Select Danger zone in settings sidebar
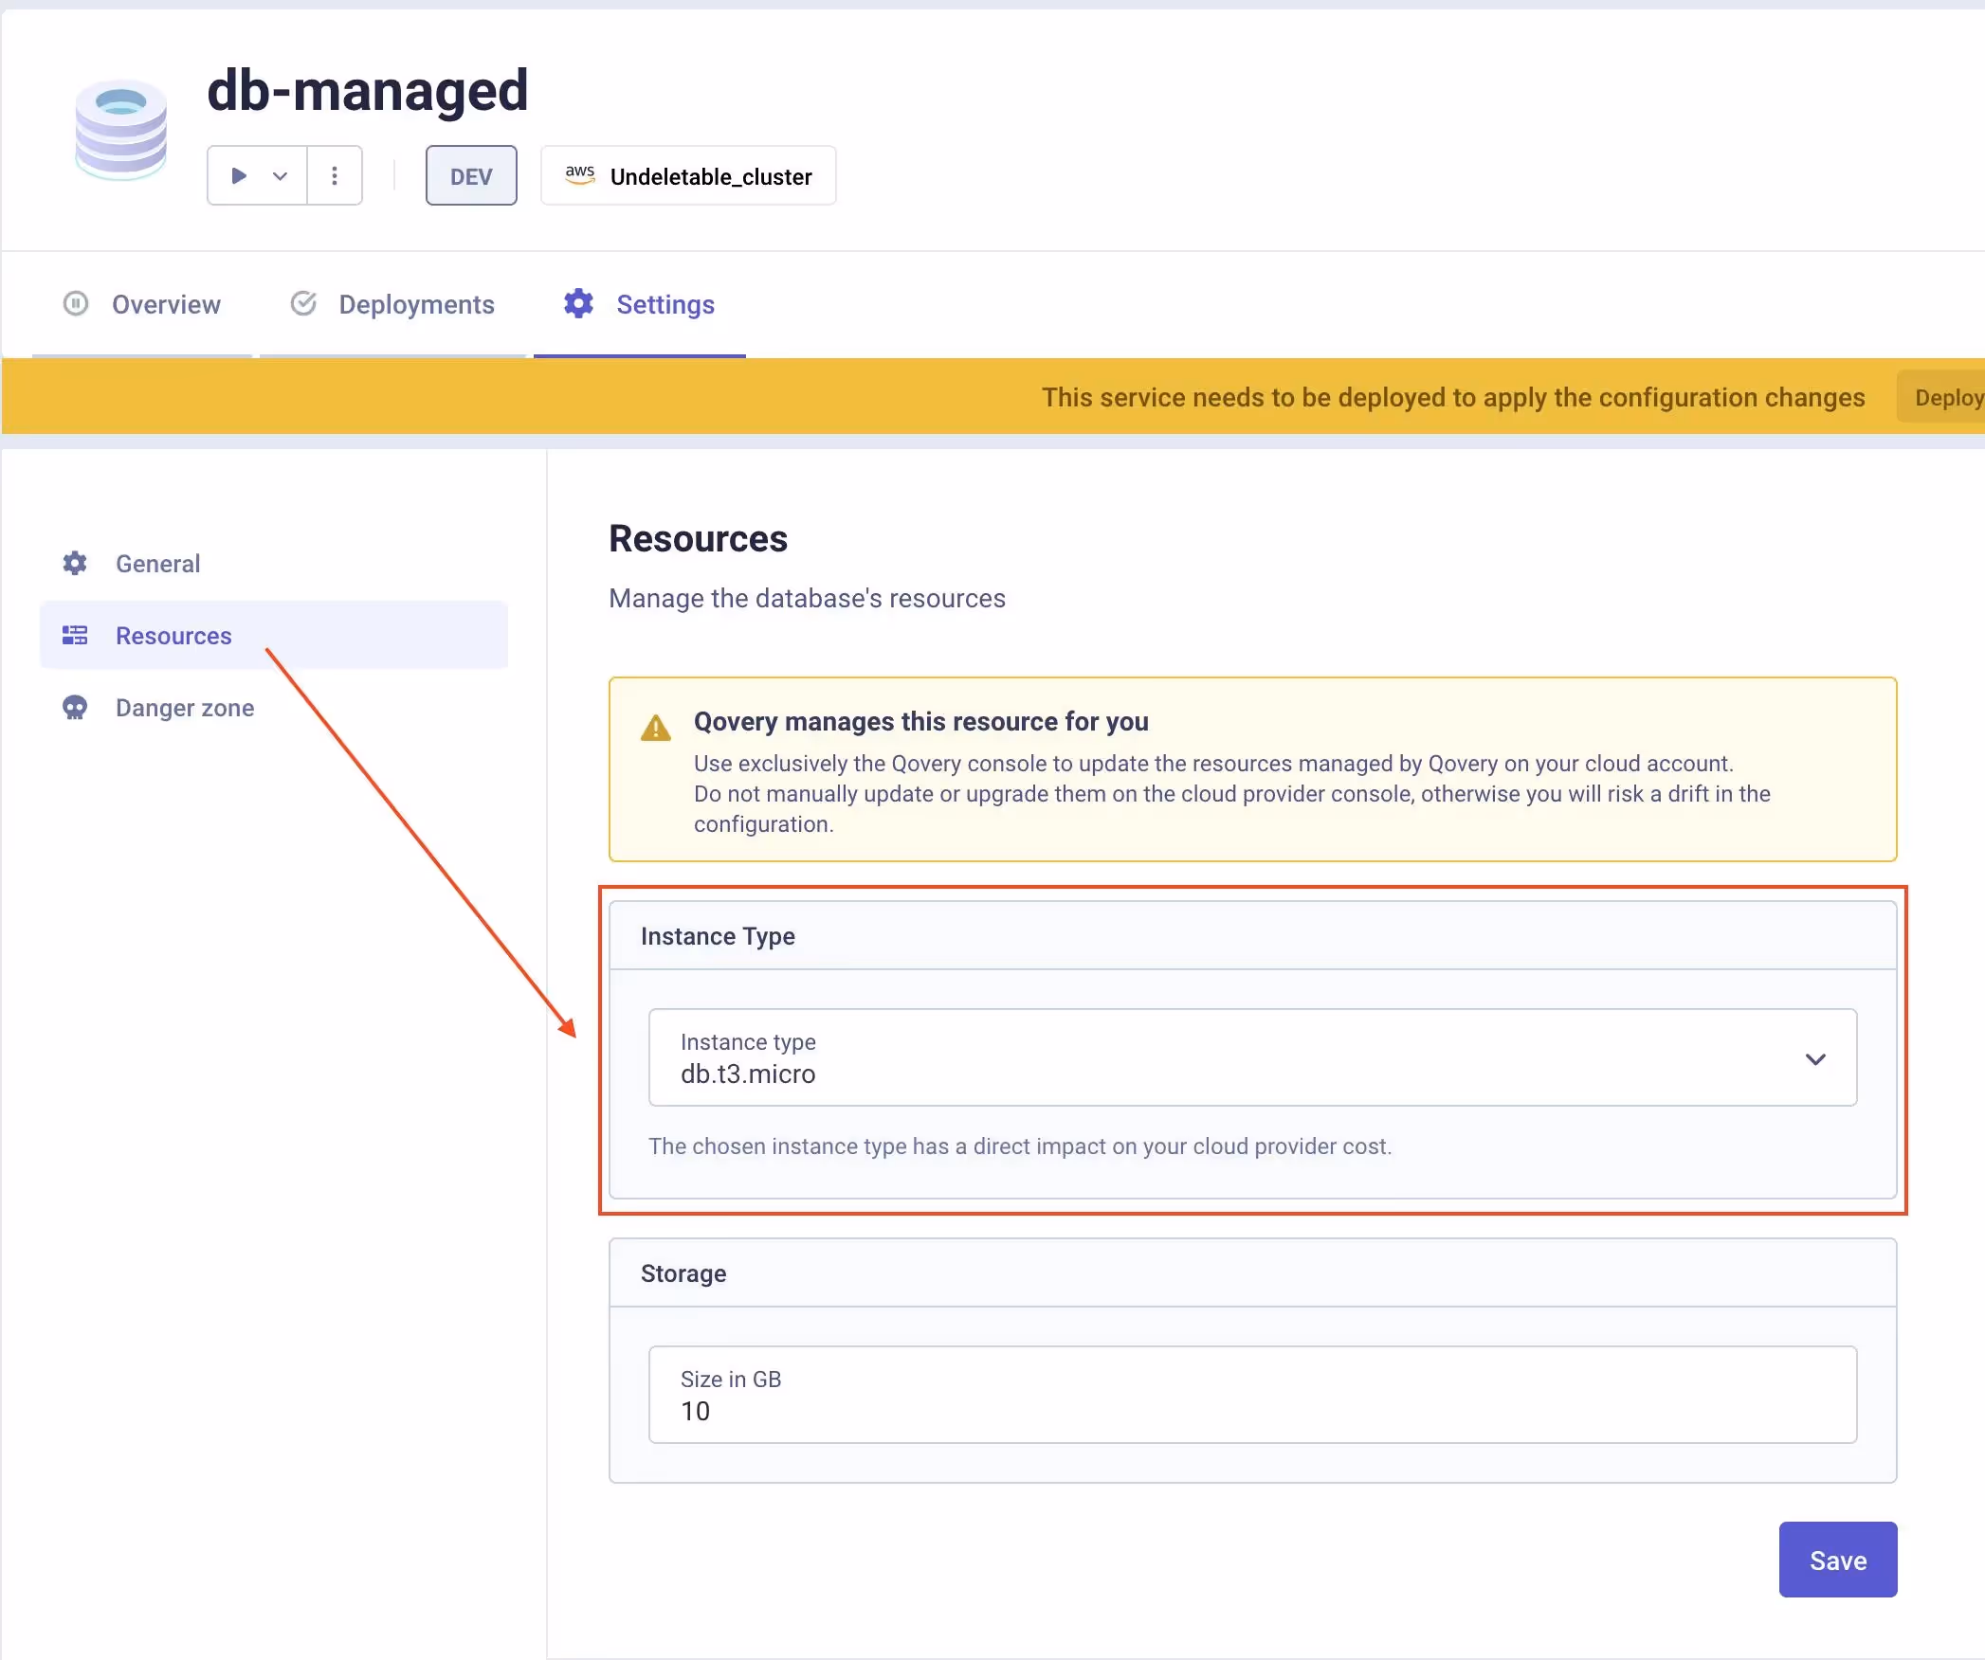The height and width of the screenshot is (1660, 1985). (x=185, y=708)
